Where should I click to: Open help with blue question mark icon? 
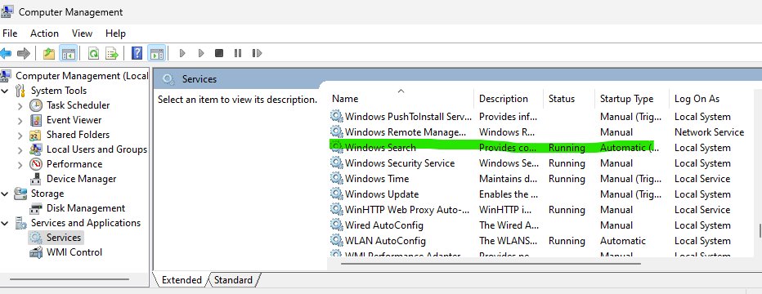[x=137, y=53]
